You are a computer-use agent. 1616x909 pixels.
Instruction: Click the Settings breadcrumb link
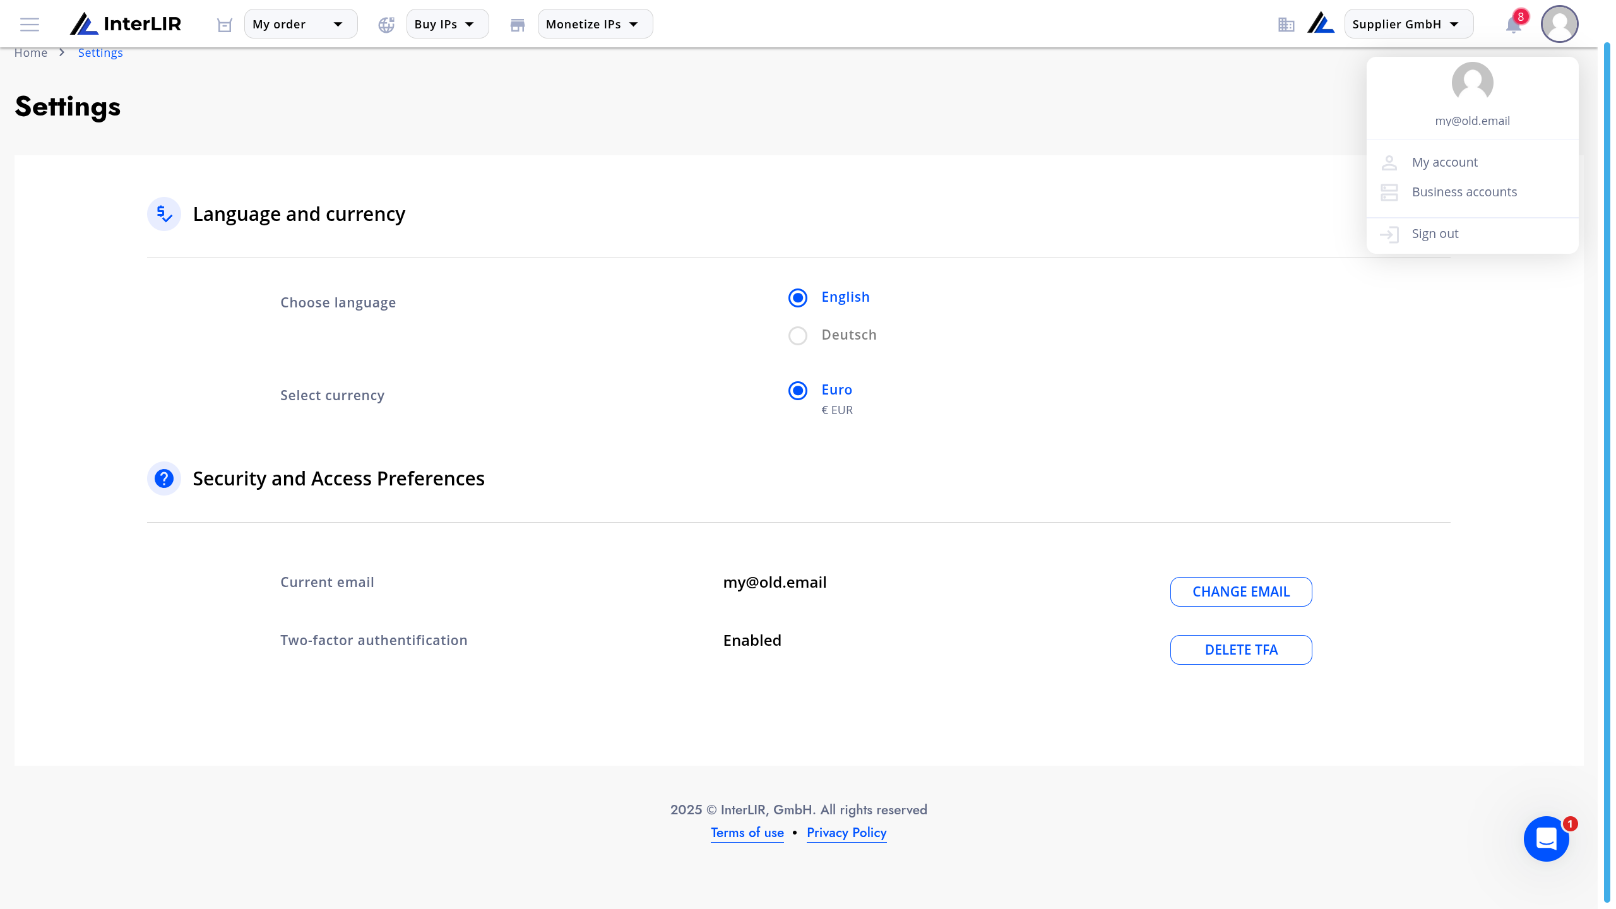point(100,52)
